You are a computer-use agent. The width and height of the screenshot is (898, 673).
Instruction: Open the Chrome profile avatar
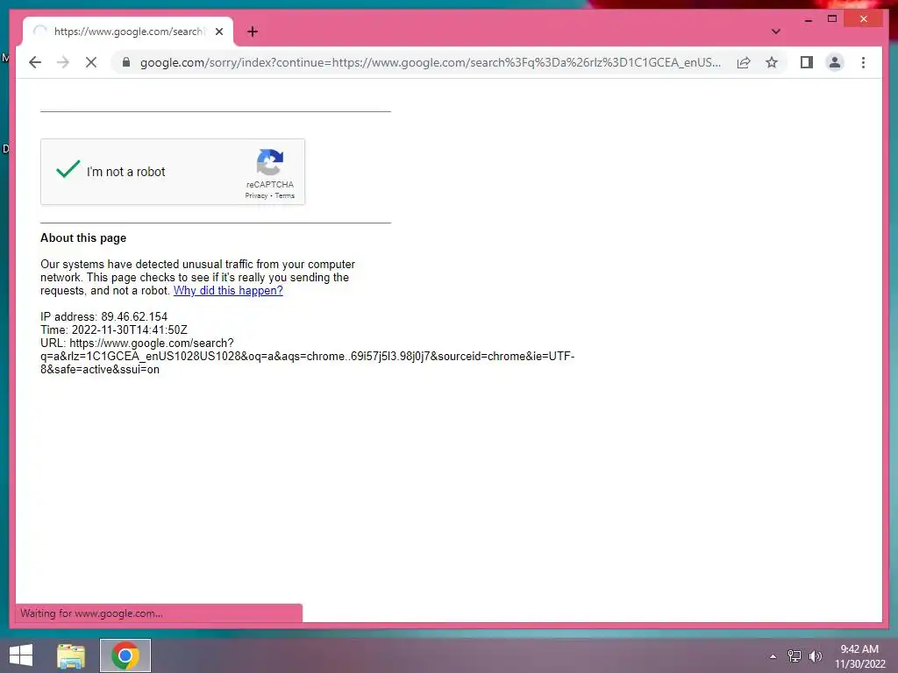click(x=835, y=62)
